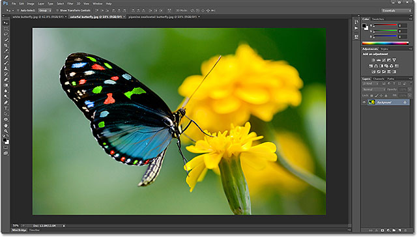Switch to the Swatches tab
The height and width of the screenshot is (237, 417).
click(x=378, y=19)
